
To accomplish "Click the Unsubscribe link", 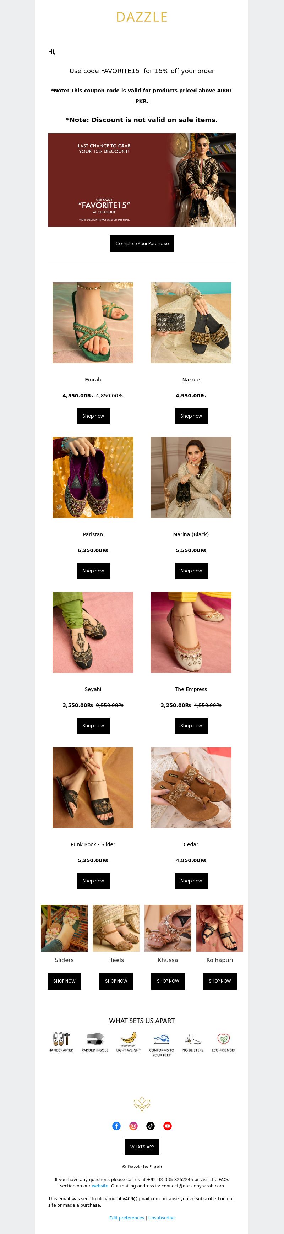I will click(x=162, y=1217).
